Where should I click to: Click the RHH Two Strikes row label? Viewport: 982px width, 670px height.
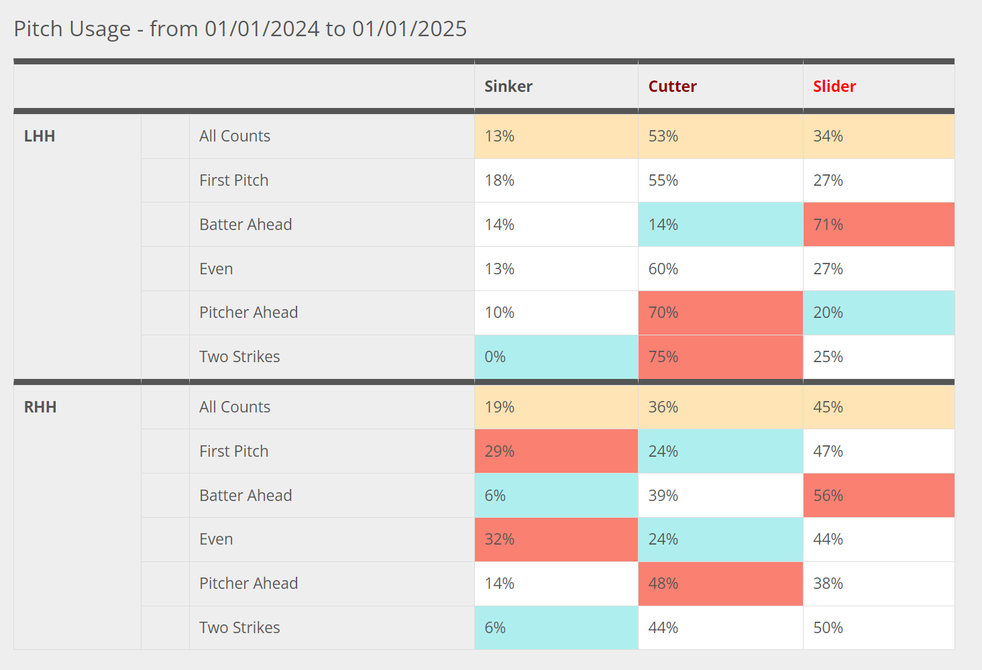239,628
